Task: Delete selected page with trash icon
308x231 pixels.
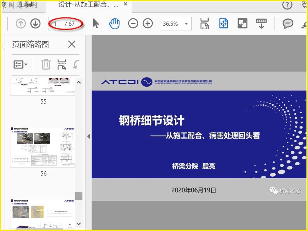Action: 46,64
